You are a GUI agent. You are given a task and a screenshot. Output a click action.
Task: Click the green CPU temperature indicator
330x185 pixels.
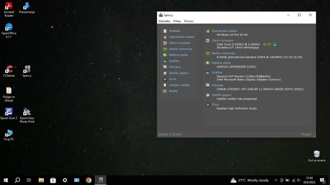click(275, 44)
